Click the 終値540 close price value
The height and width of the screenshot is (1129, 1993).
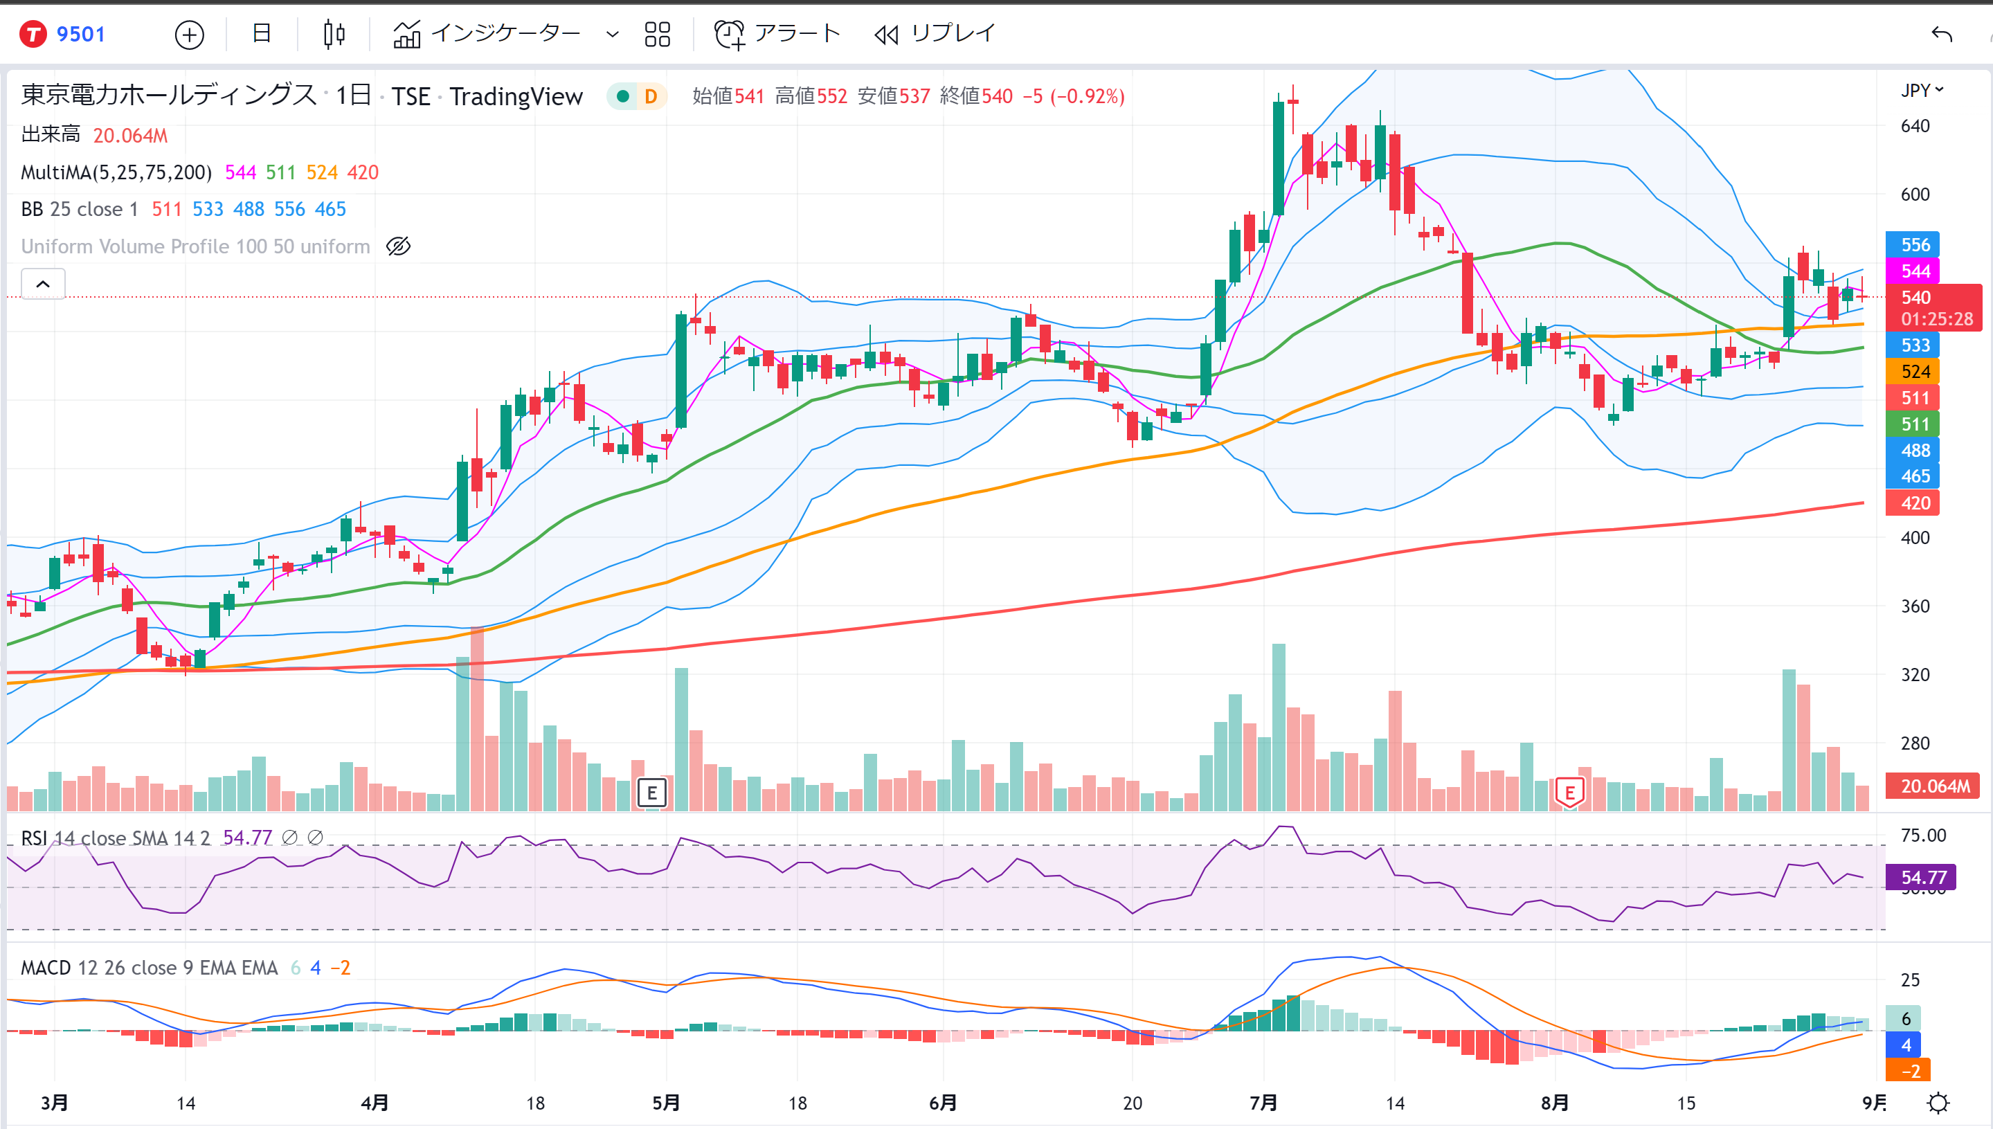click(975, 96)
